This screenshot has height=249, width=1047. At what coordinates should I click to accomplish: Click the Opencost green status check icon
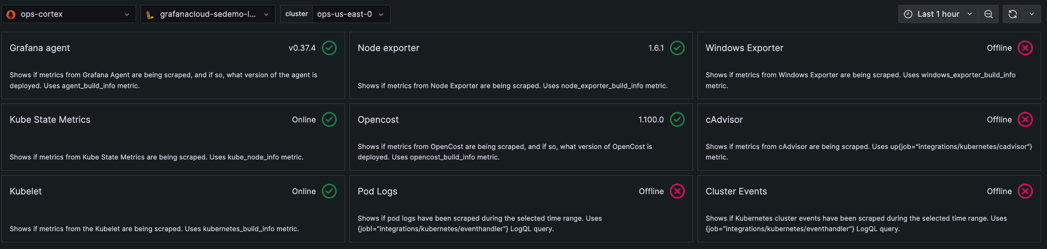(677, 120)
